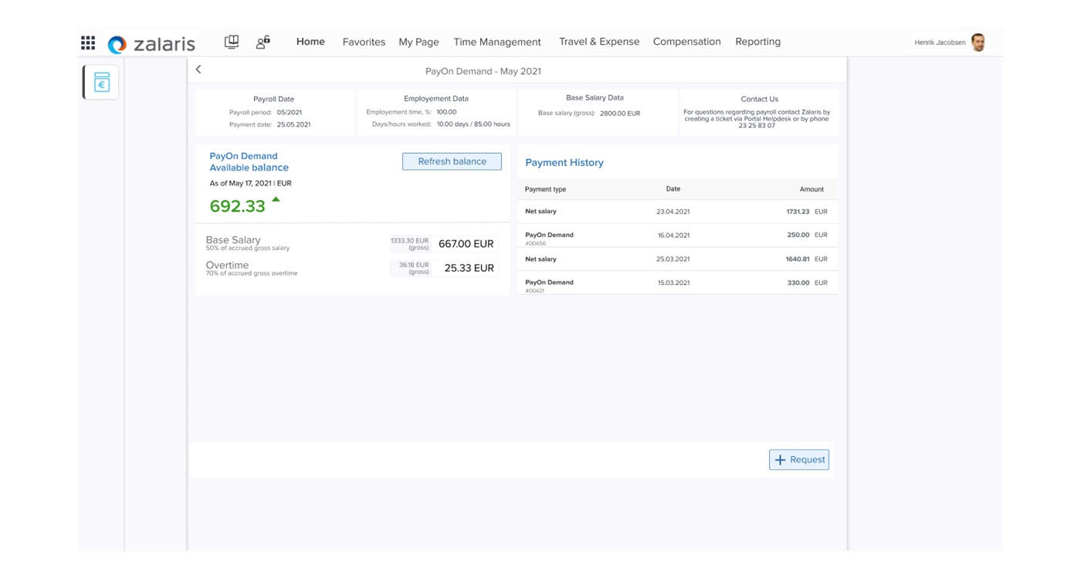The height and width of the screenshot is (579, 1081).
Task: Open the Favorites menu
Action: pyautogui.click(x=364, y=42)
